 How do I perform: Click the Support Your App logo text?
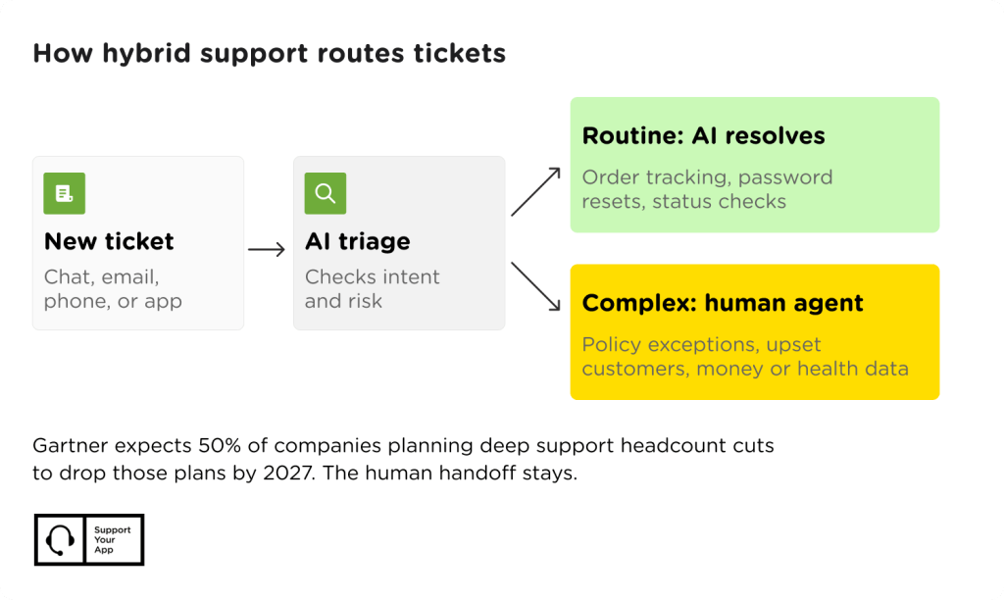[112, 540]
